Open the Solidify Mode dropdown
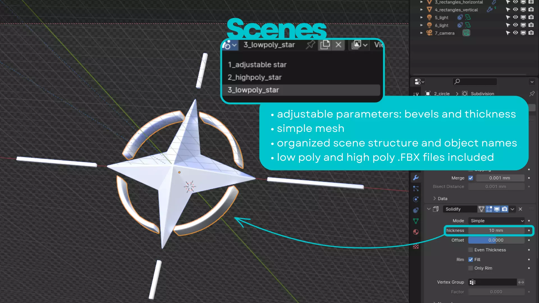Screen dimensions: 539x303 (496, 221)
